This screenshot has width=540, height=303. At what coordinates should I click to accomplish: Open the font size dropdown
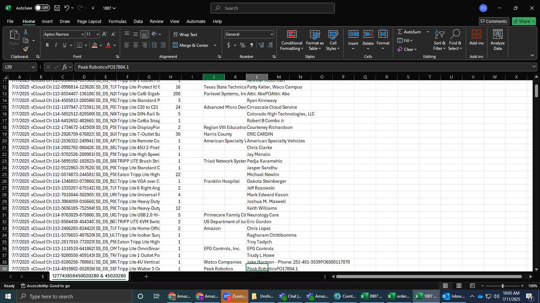point(98,34)
